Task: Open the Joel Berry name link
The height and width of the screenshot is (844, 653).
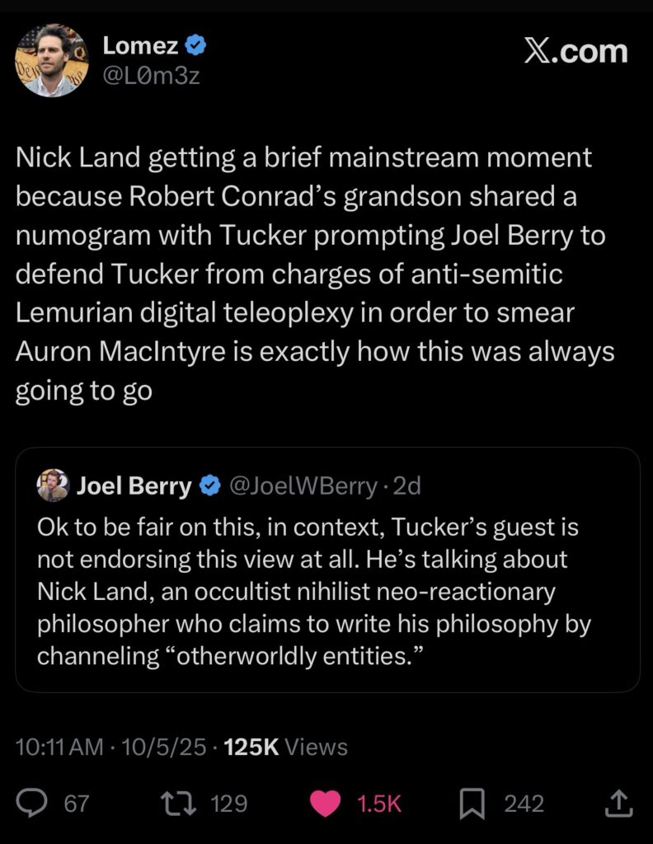Action: (x=134, y=486)
